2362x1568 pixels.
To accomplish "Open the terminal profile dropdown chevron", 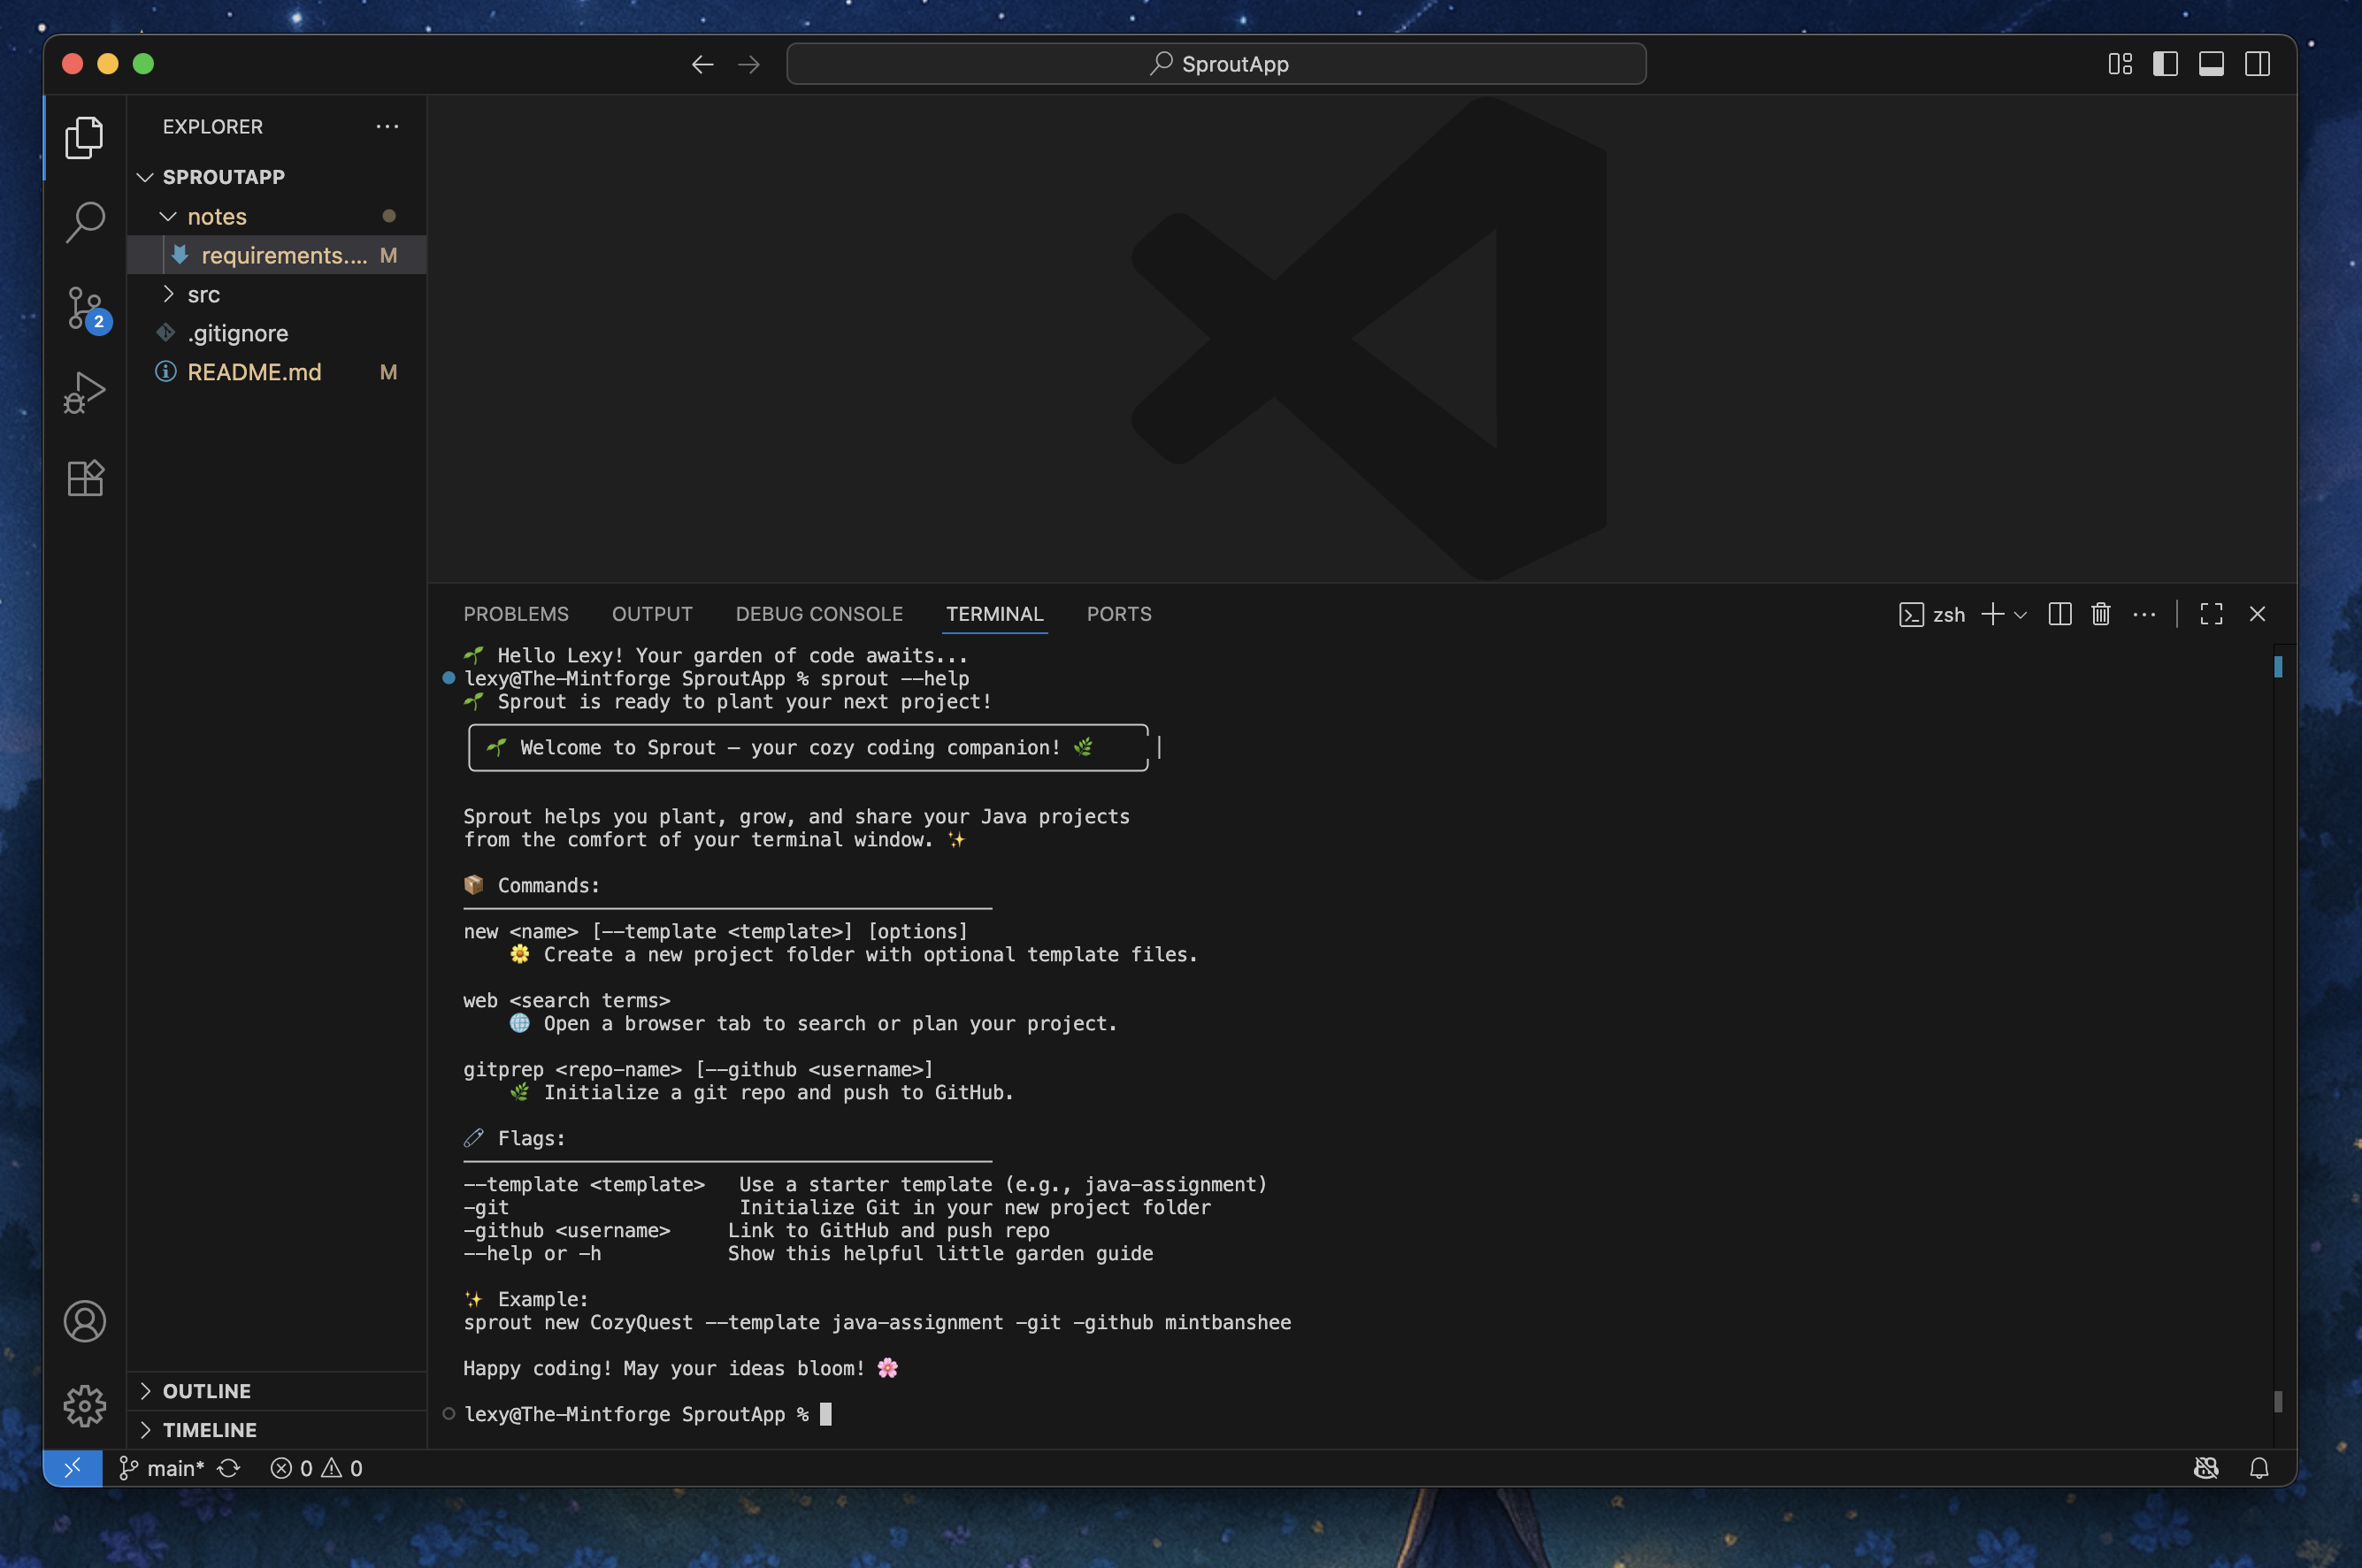I will click(2021, 614).
